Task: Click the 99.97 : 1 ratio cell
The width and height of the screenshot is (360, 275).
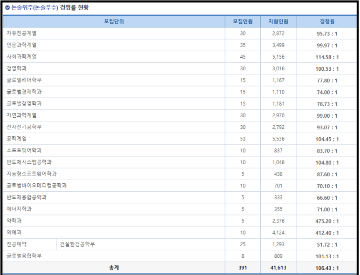Action: [327, 46]
